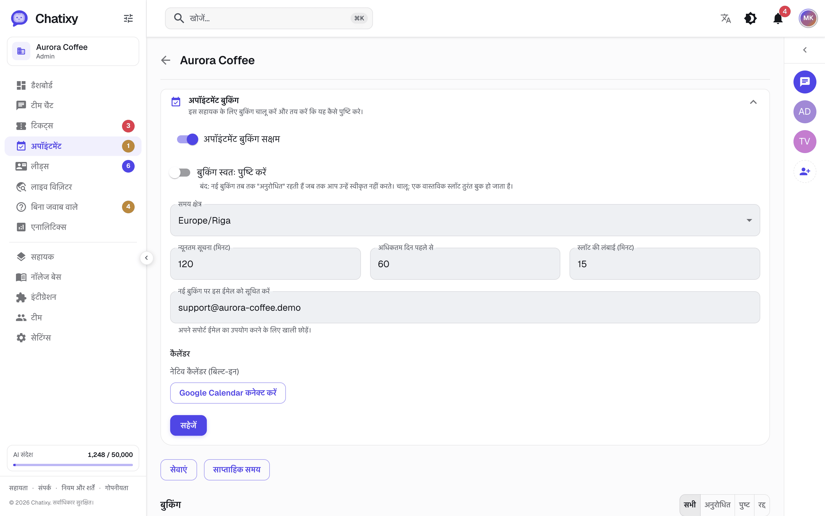Select the अनुरोधित bookings filter tab

[717, 505]
